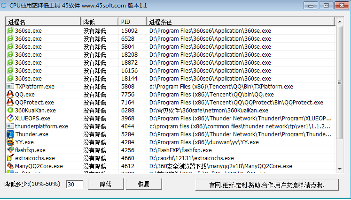This screenshot has height=200, width=351.
Task: Click PID cell 4044
Action: point(128,126)
